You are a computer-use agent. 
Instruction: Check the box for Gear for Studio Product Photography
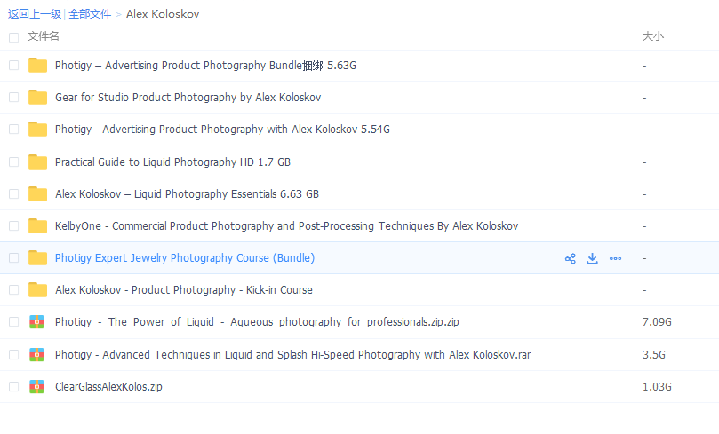point(13,98)
